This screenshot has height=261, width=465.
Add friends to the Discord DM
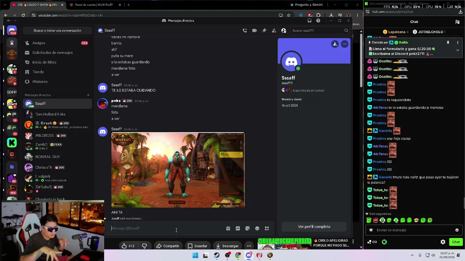point(274,30)
